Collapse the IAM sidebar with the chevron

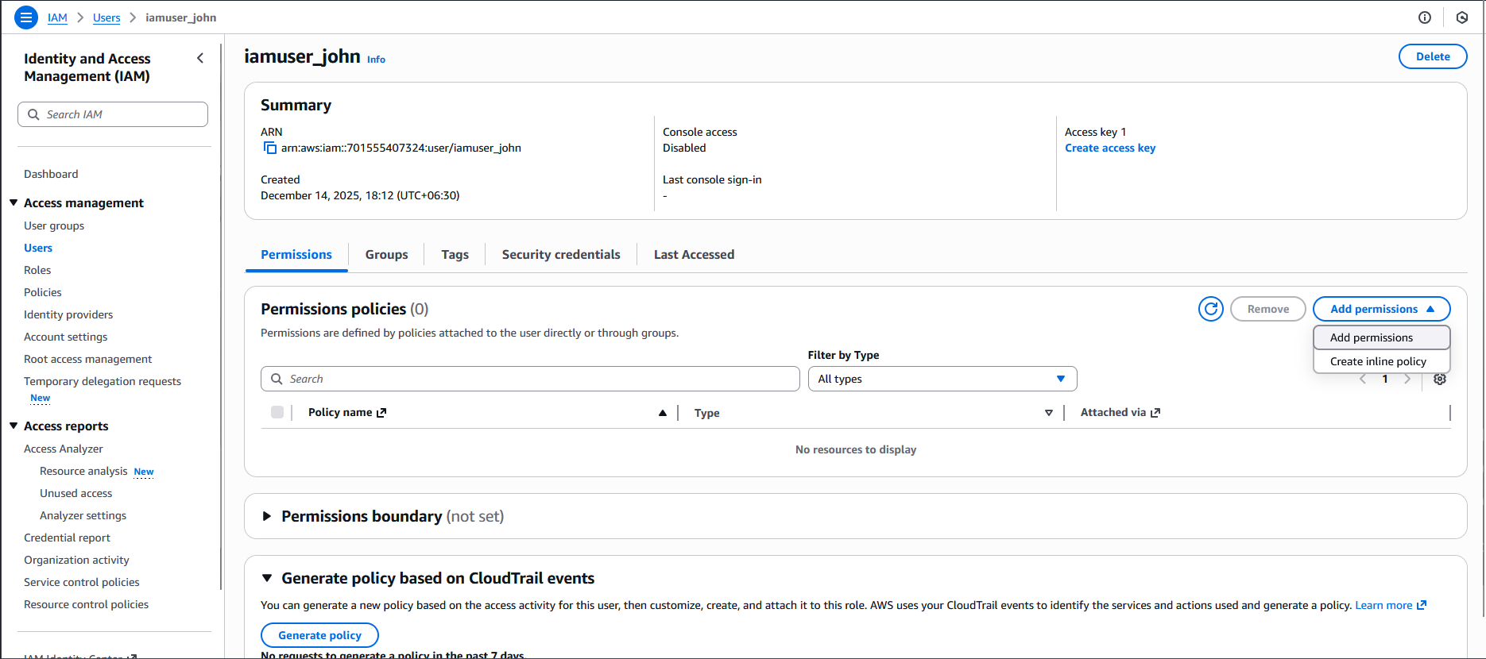200,58
